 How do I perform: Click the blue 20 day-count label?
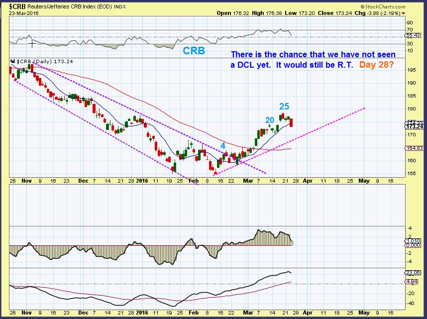270,120
